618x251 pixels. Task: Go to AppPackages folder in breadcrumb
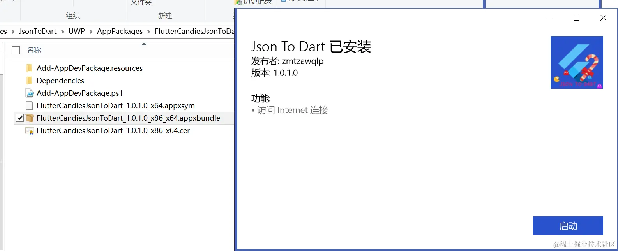coord(120,31)
